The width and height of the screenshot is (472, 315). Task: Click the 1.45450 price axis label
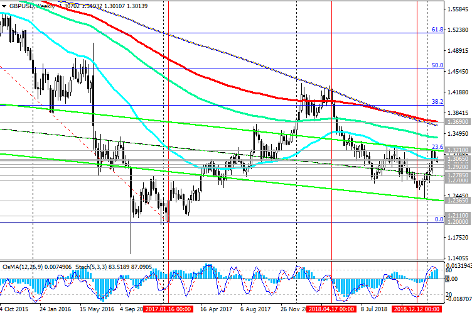pos(458,72)
